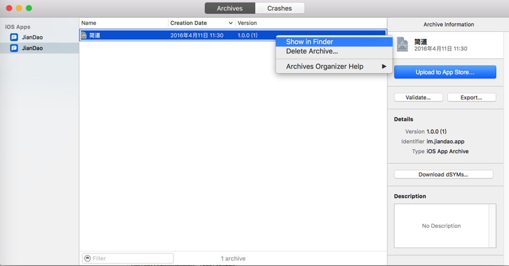Click Download dSYMs... button
Viewport: 509px width, 266px height.
(443, 175)
